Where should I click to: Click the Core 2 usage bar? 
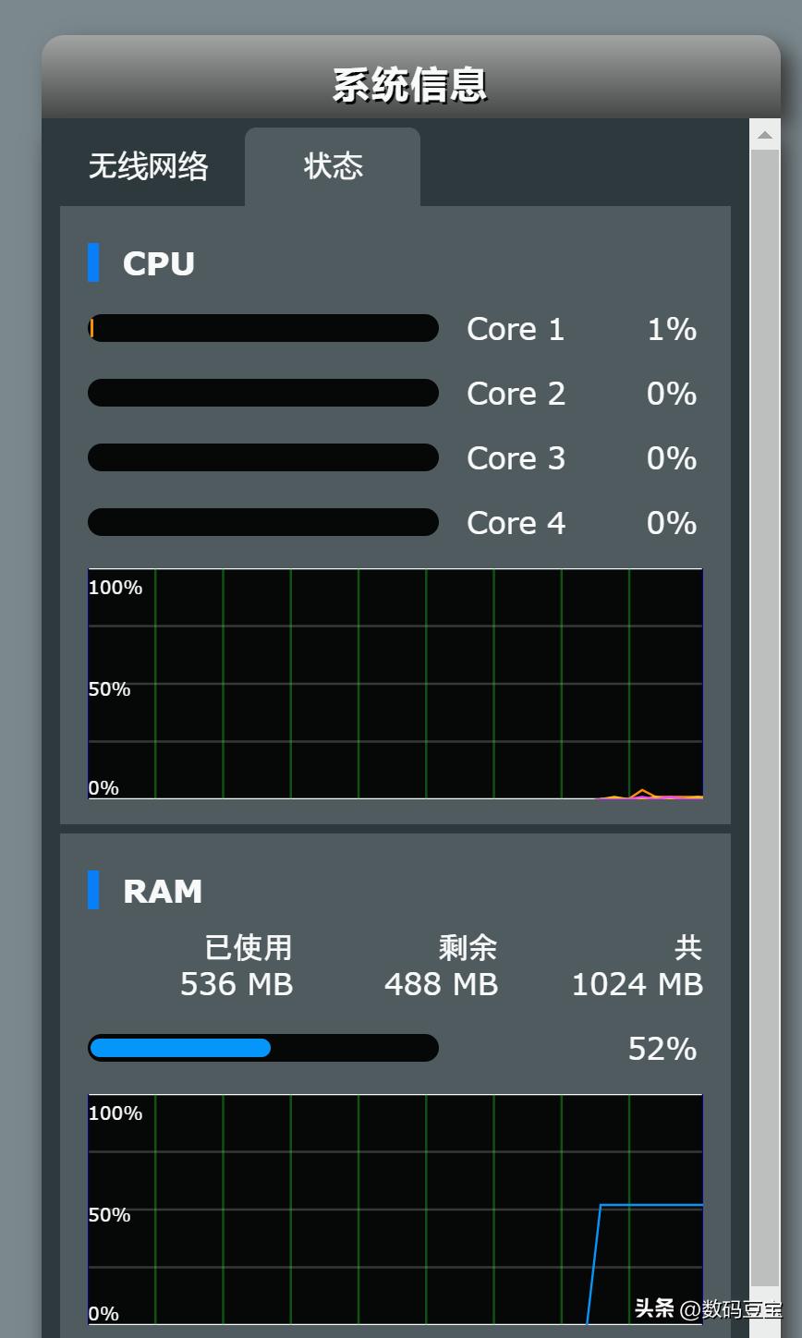pos(262,393)
